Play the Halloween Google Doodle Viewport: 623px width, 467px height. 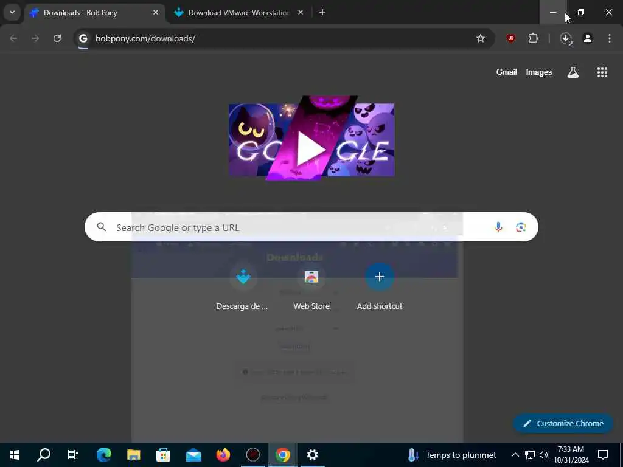tap(311, 138)
